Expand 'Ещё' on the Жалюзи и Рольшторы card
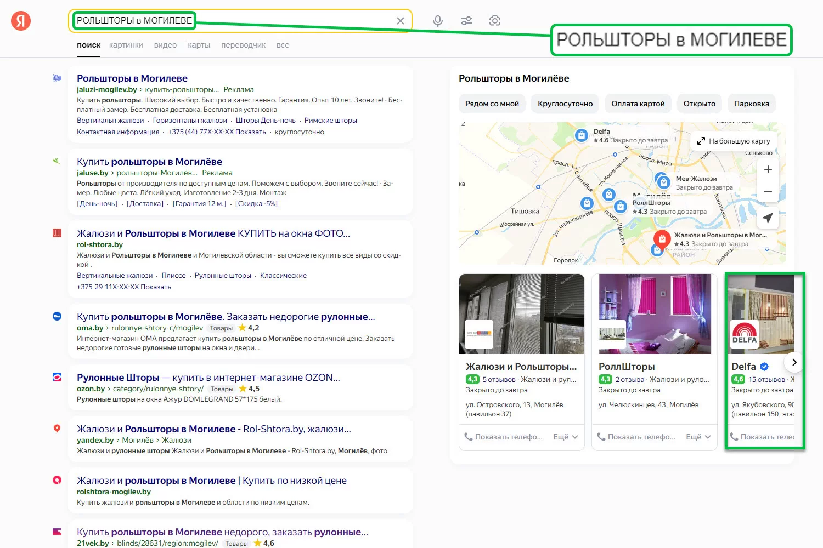The height and width of the screenshot is (548, 823). pos(565,437)
